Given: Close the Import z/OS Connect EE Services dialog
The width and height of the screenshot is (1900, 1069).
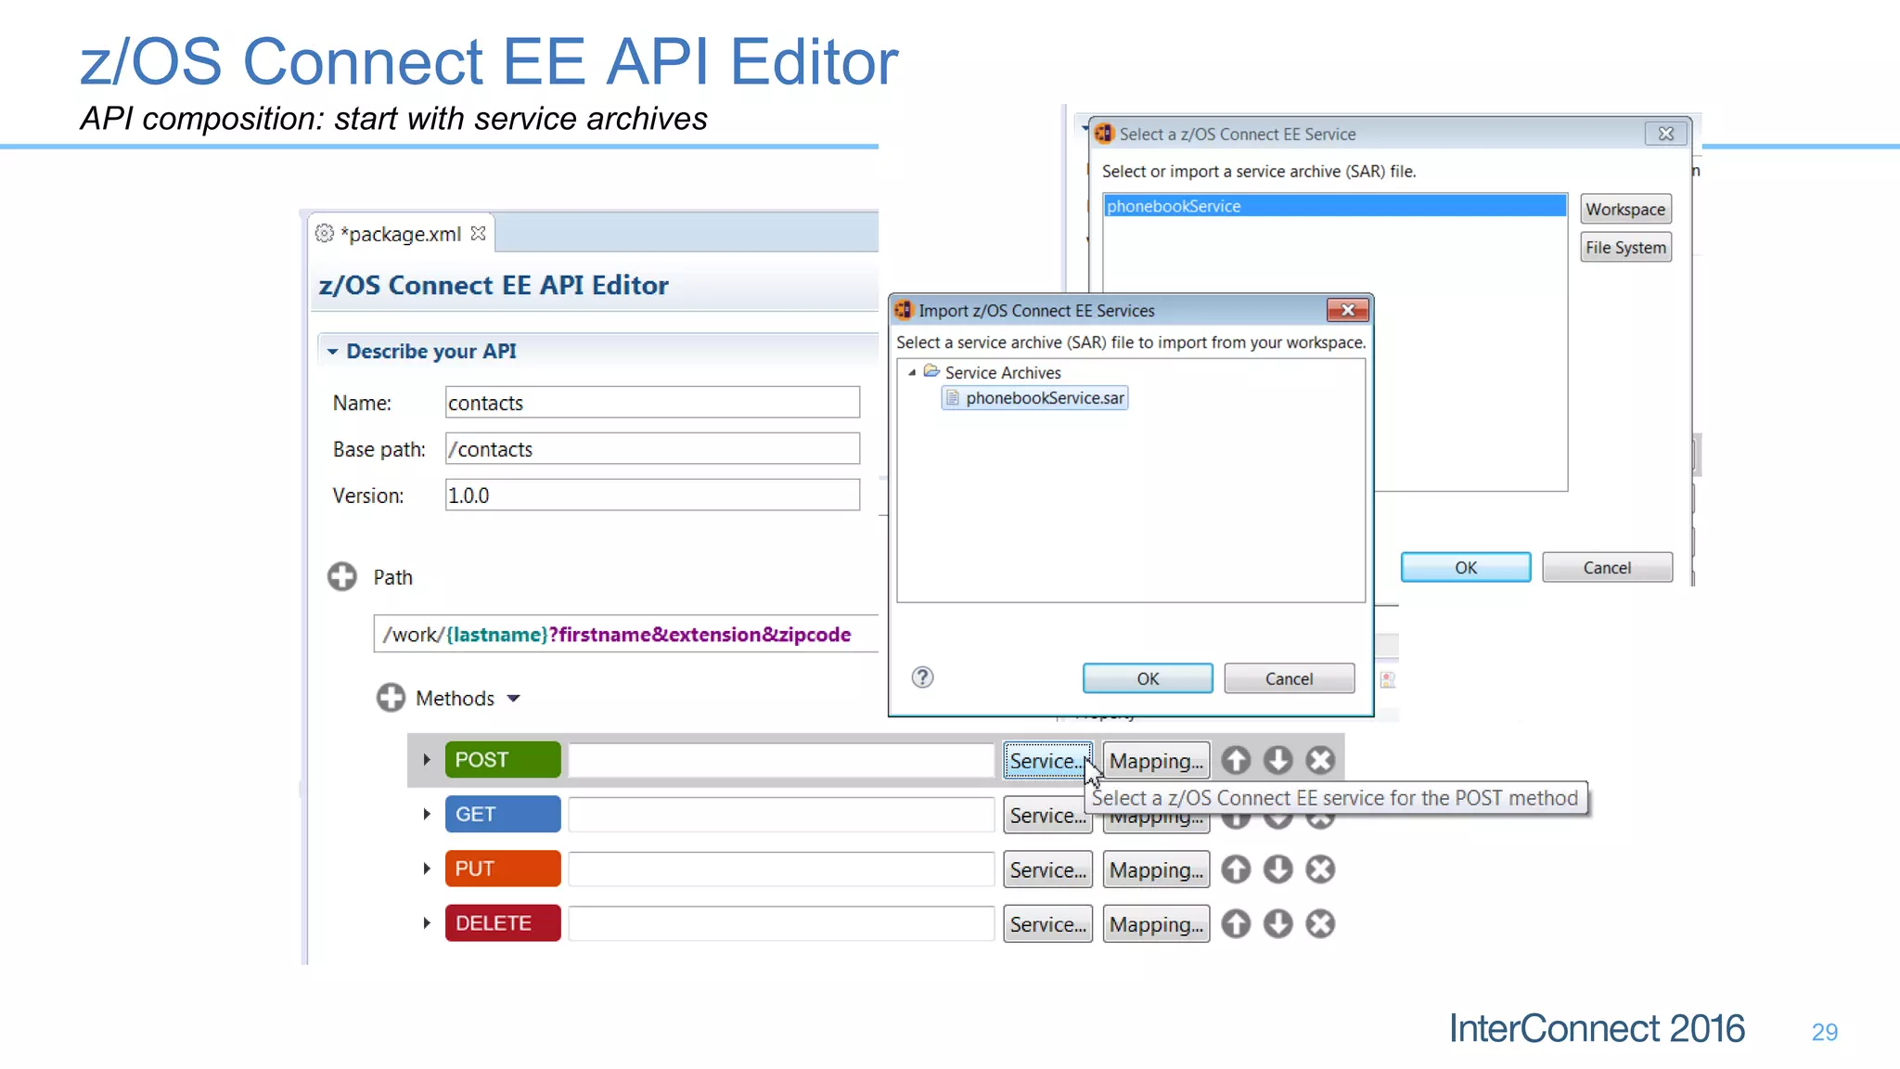Looking at the screenshot, I should coord(1348,310).
